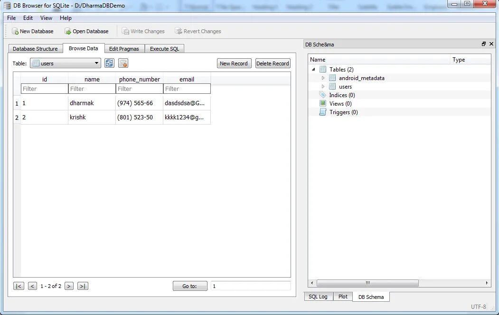Open the users table dropdown
The image size is (499, 315).
click(65, 63)
